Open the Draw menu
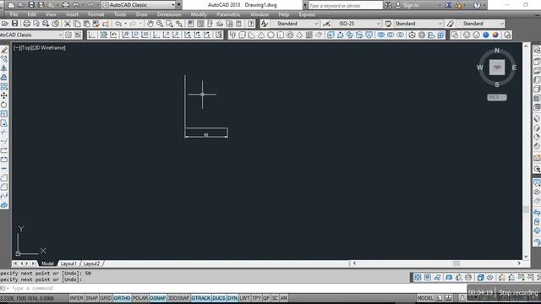Image resolution: width=541 pixels, height=304 pixels. [x=141, y=14]
